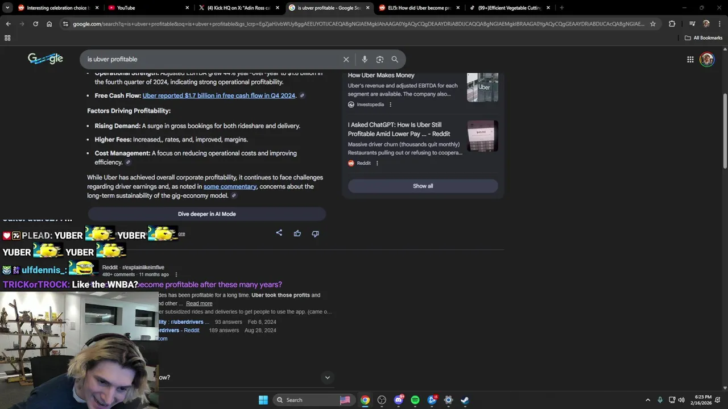Go to the Chrome home page
Screen dimensions: 728x409
point(49,24)
